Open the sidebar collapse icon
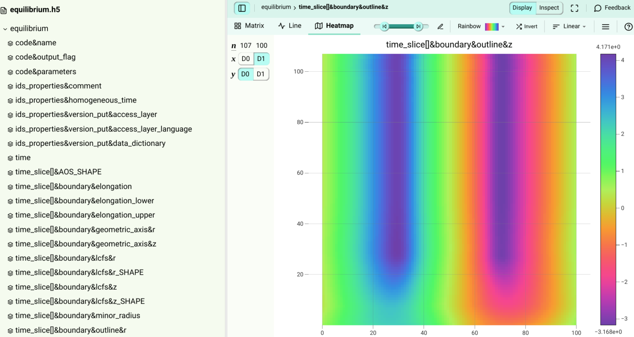Image resolution: width=634 pixels, height=337 pixels. point(242,8)
